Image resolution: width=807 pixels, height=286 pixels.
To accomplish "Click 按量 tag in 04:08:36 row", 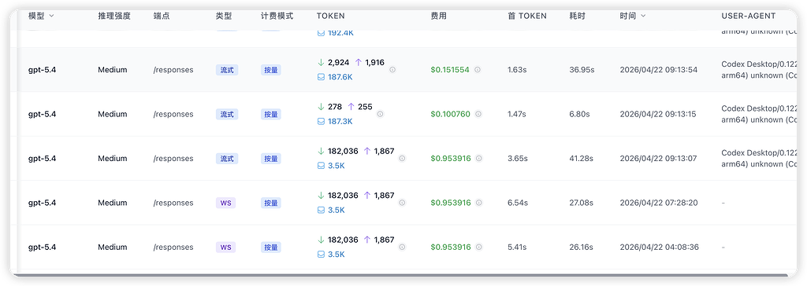I will 271,247.
